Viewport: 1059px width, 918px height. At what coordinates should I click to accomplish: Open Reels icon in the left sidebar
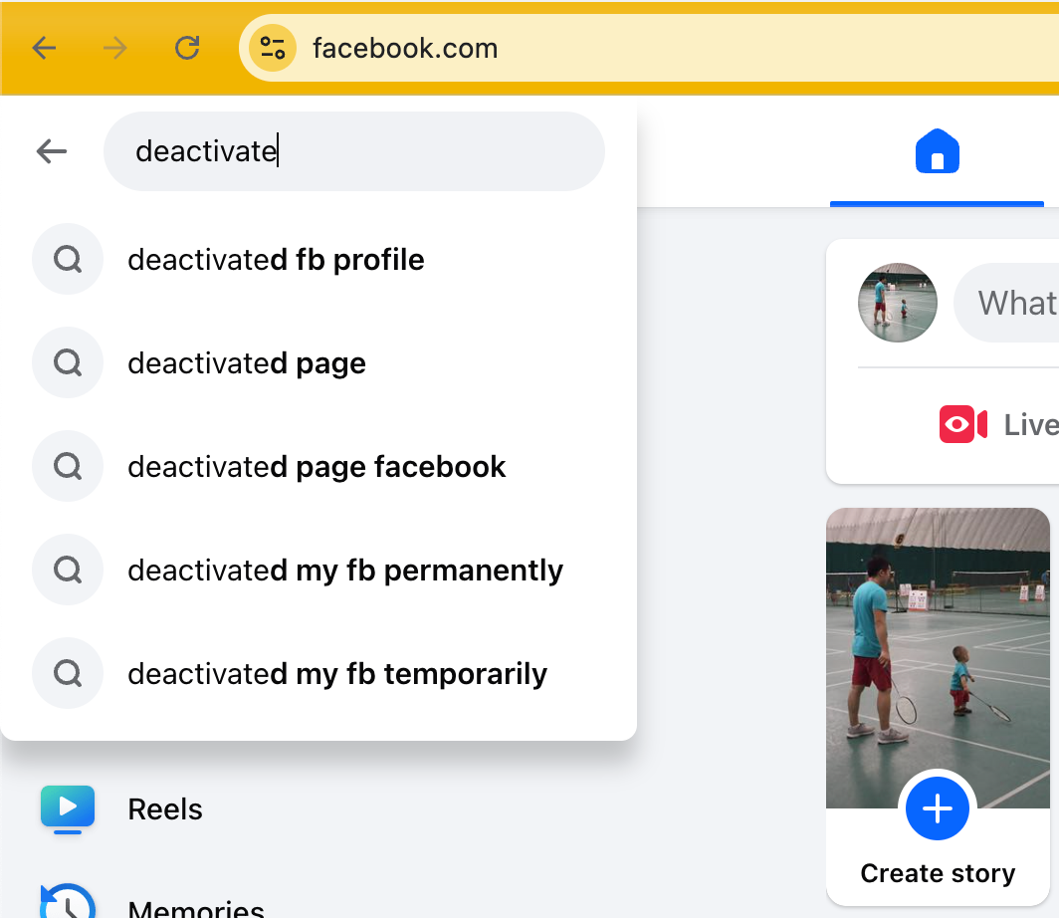click(68, 809)
